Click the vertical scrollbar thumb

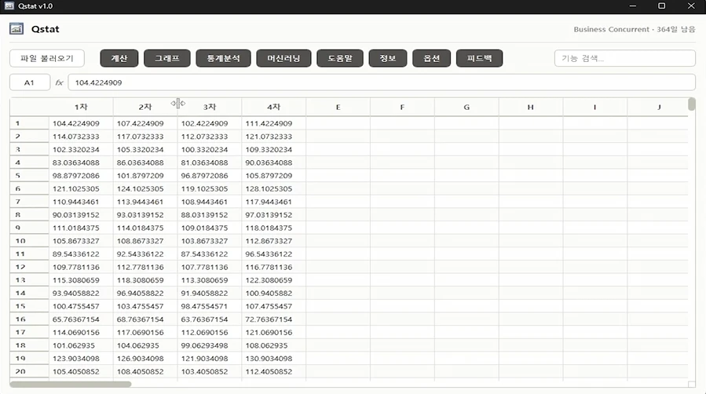pyautogui.click(x=692, y=104)
